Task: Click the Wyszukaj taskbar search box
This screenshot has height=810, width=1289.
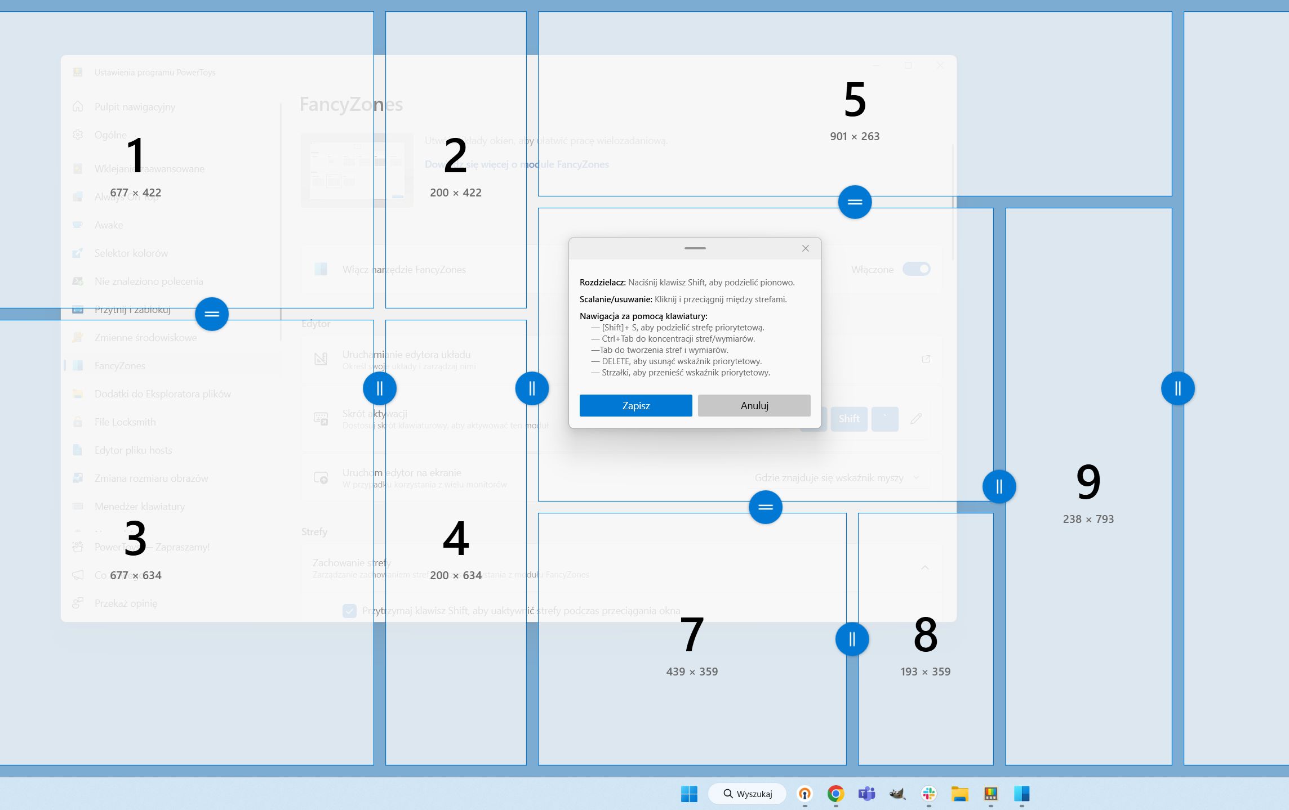Action: (x=747, y=794)
